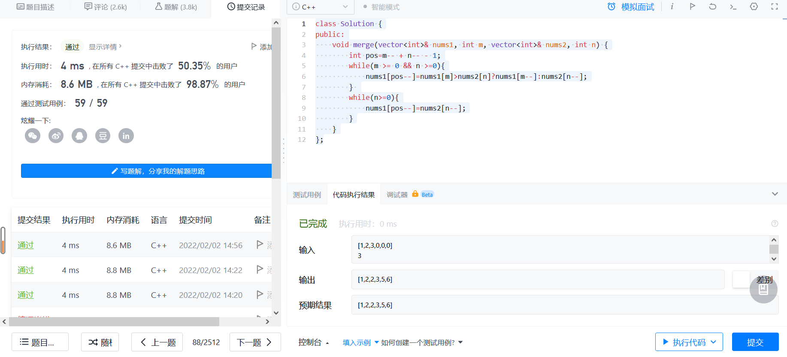Open the C++ language dropdown
This screenshot has height=357, width=787.
click(x=320, y=7)
